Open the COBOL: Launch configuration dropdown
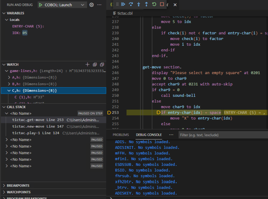The width and height of the screenshot is (268, 199). tap(83, 5)
